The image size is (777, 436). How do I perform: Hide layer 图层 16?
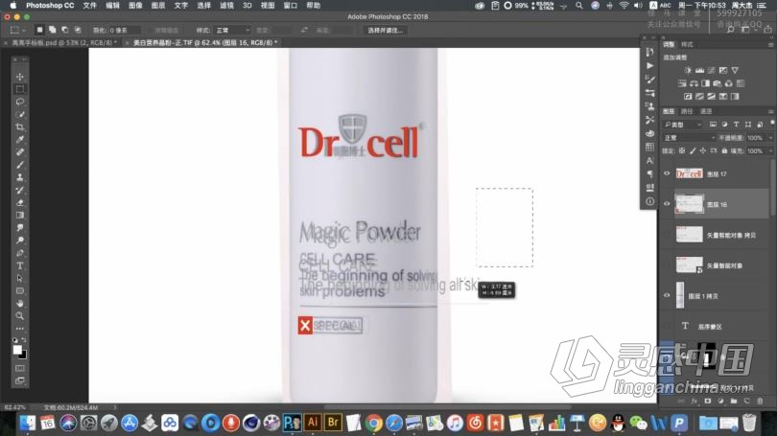(x=667, y=204)
